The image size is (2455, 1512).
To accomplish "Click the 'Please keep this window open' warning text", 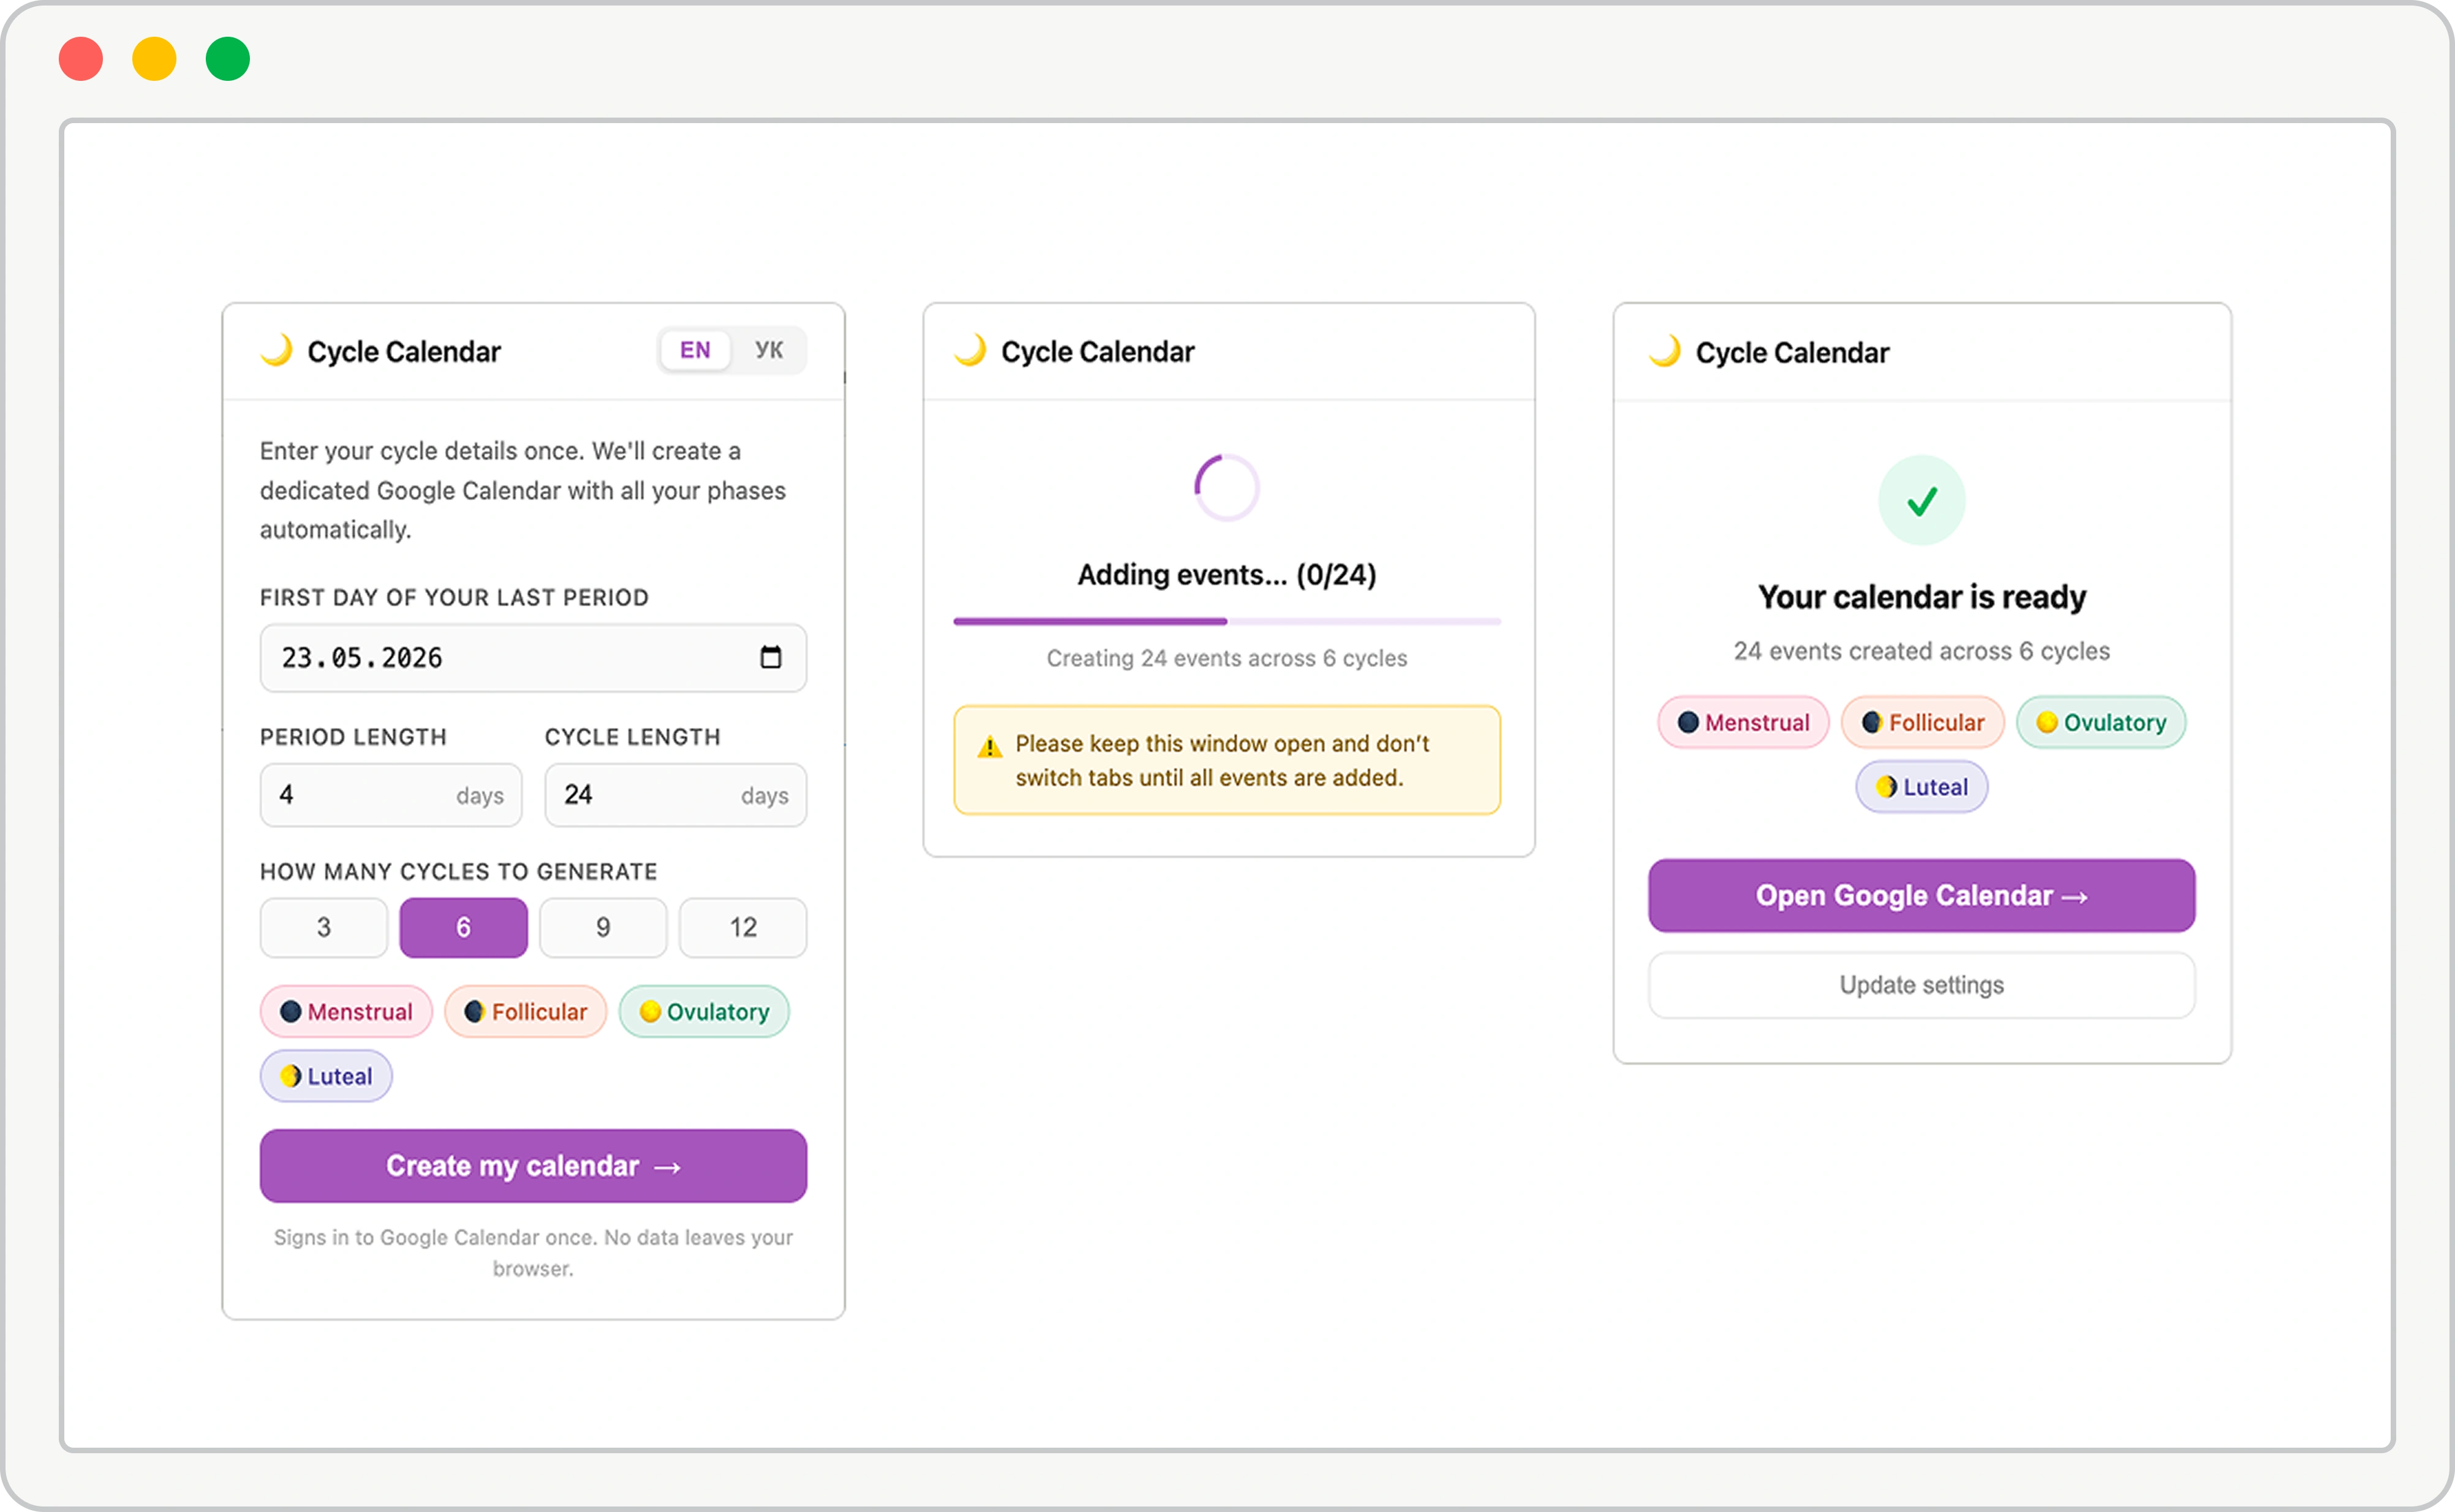I will coord(1222,761).
